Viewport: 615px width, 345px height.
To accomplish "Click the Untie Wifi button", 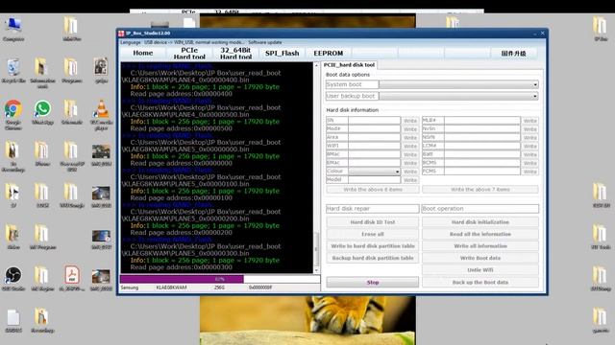I will point(480,270).
